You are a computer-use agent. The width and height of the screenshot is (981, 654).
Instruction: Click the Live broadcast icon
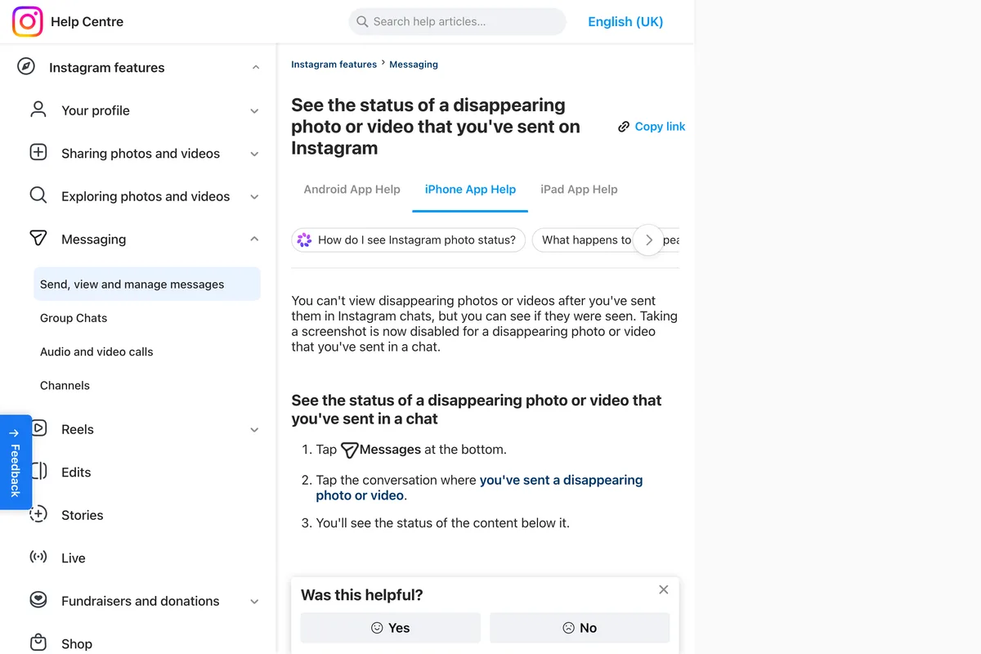(38, 558)
